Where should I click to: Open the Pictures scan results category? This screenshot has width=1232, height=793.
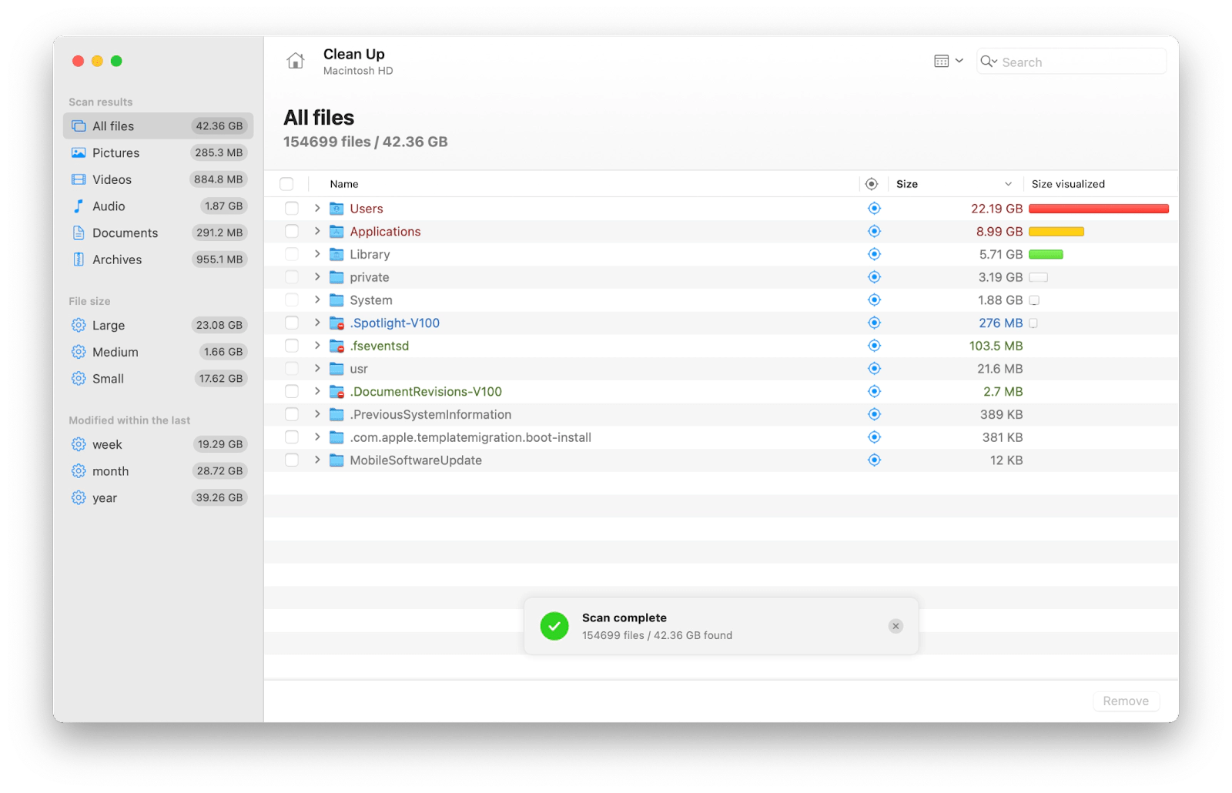click(116, 152)
